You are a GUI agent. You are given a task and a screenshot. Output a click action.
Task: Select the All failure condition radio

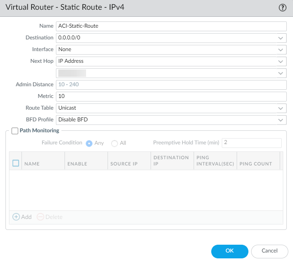(x=114, y=143)
